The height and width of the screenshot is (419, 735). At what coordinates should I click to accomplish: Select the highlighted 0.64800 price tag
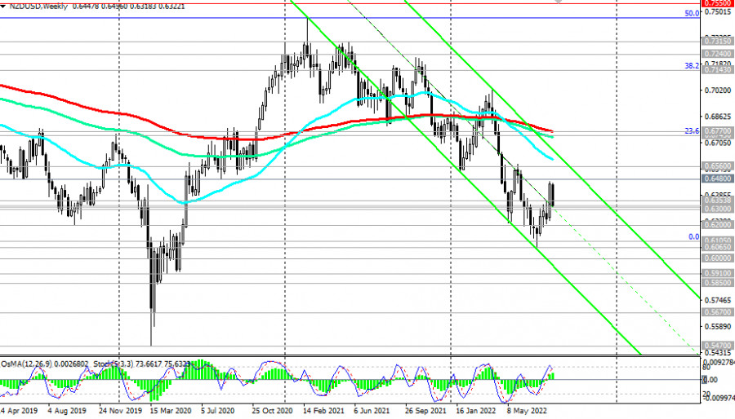[x=717, y=179]
